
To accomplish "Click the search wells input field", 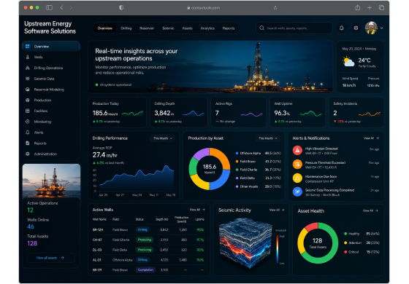I will coord(294,28).
